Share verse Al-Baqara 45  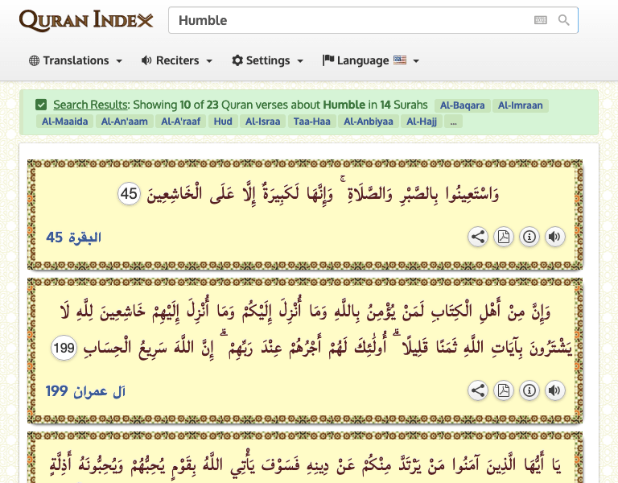click(x=478, y=237)
